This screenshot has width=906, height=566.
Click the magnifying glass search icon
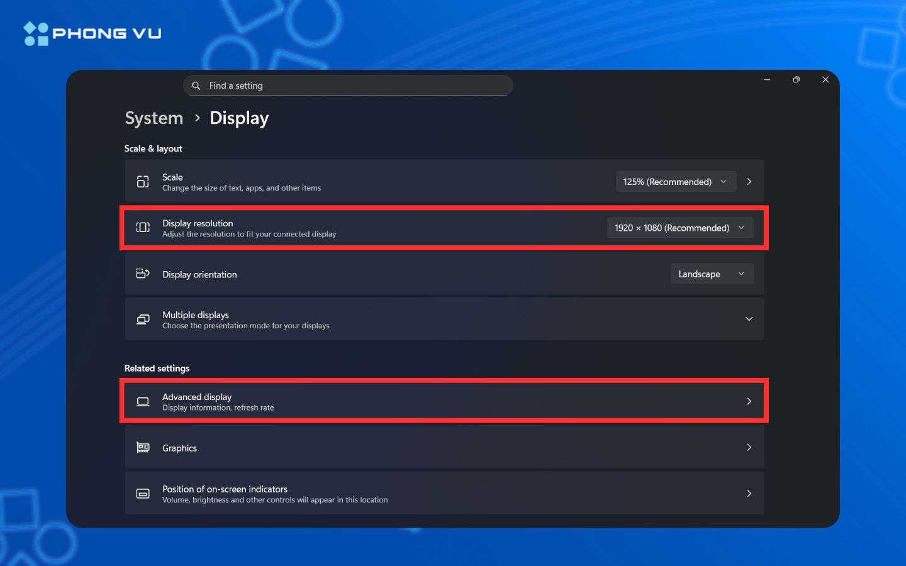tap(196, 86)
